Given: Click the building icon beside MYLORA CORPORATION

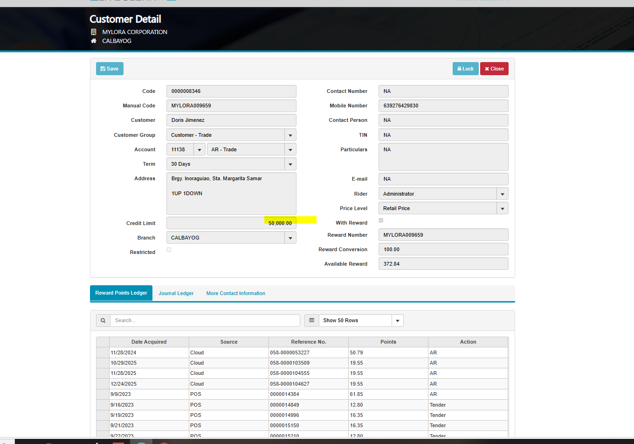Looking at the screenshot, I should (93, 32).
